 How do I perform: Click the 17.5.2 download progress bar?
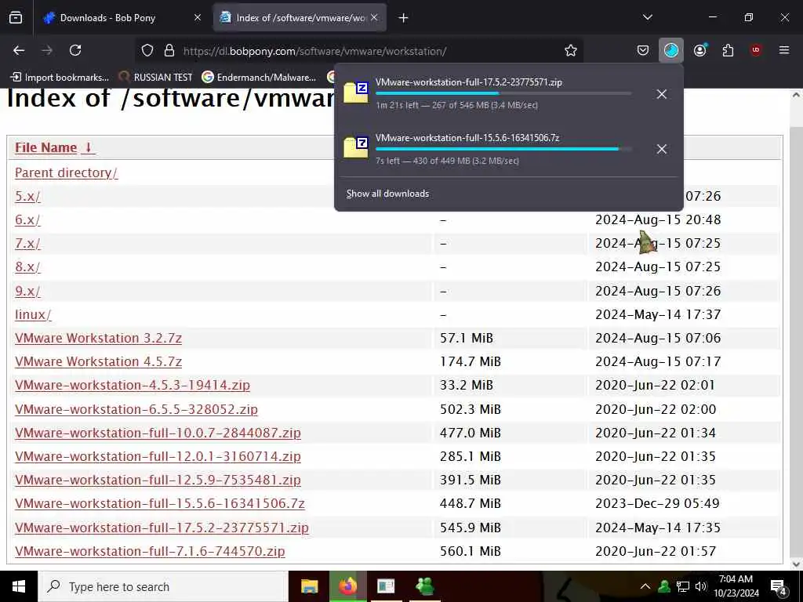coord(503,94)
